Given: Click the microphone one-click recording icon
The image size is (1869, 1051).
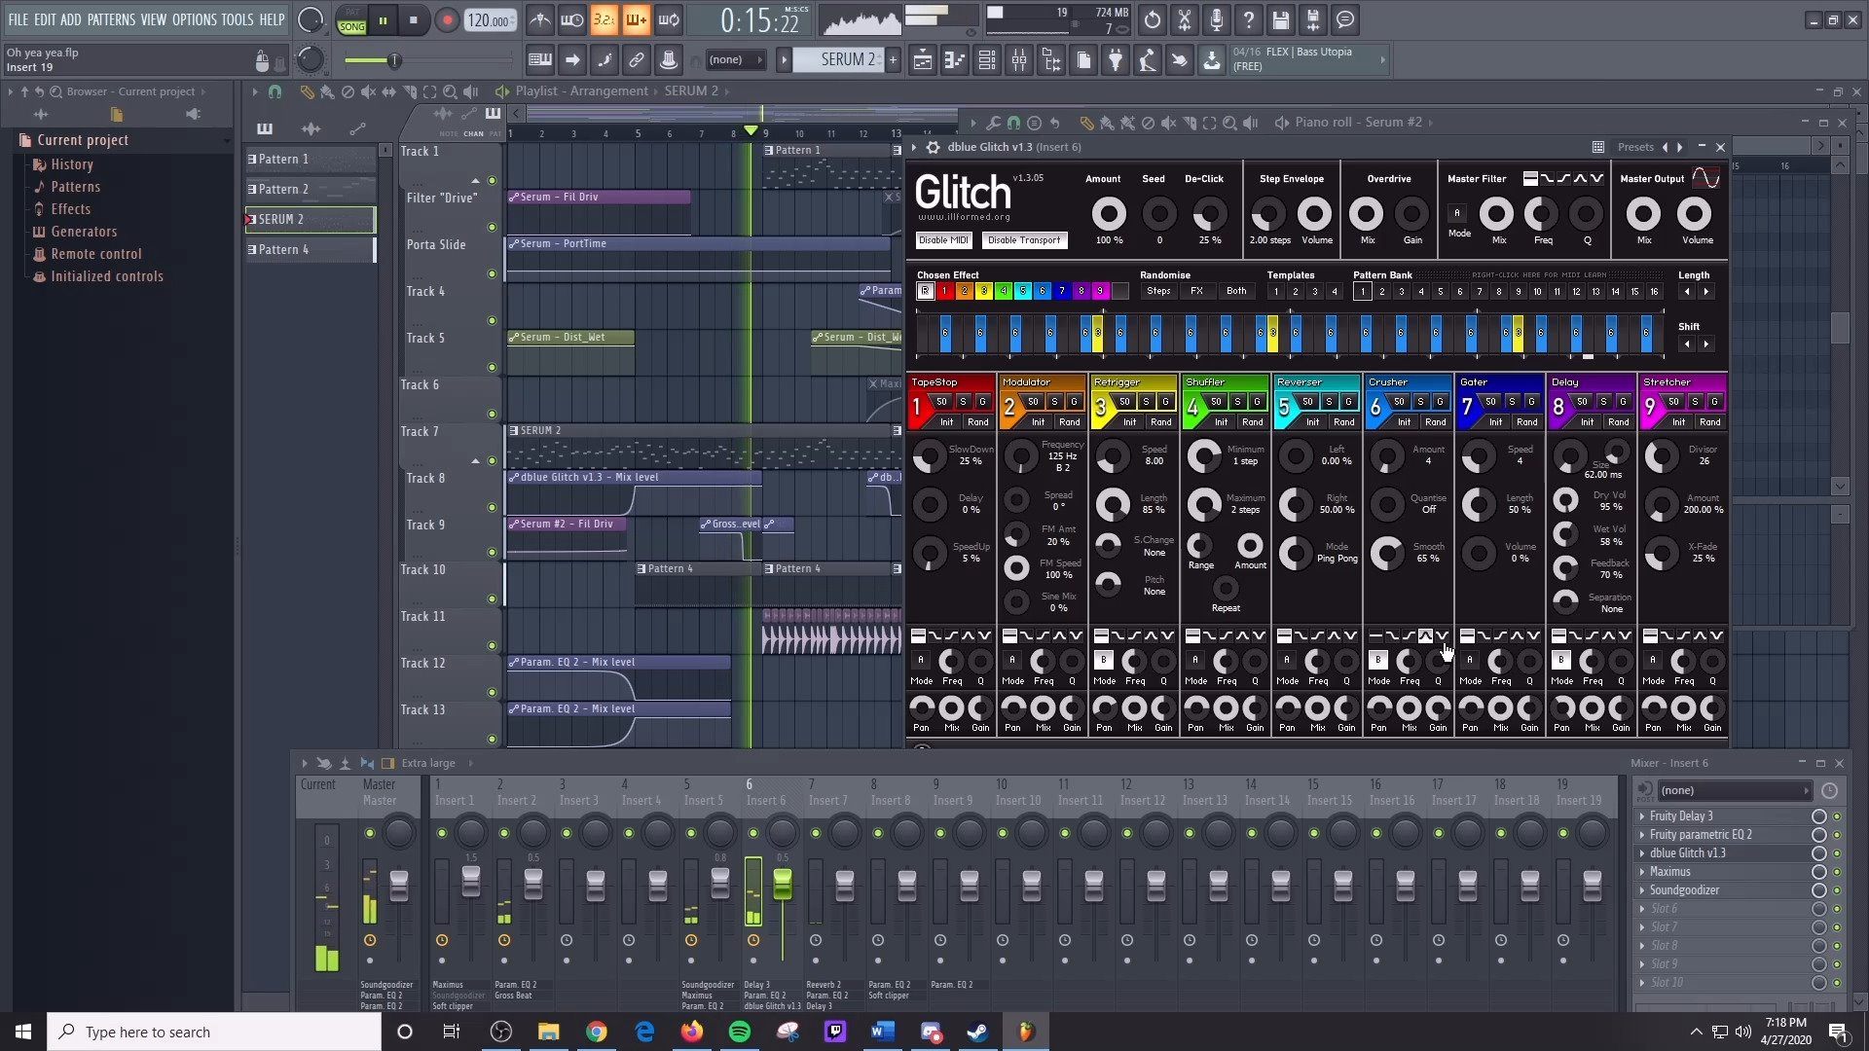Looking at the screenshot, I should click(x=1217, y=19).
